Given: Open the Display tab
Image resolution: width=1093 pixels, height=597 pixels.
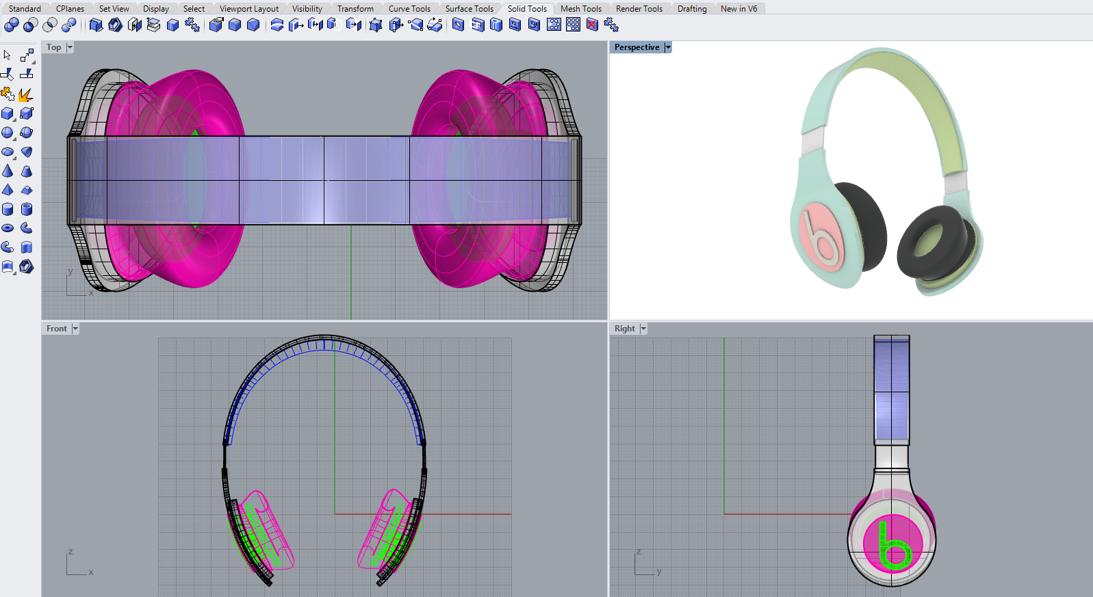Looking at the screenshot, I should (x=156, y=9).
